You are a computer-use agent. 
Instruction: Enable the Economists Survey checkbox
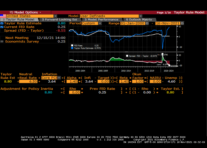(2, 41)
